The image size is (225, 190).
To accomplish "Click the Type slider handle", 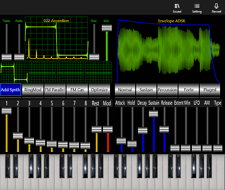I will (x=218, y=148).
